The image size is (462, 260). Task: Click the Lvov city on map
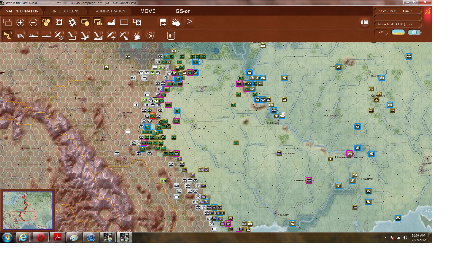click(x=79, y=98)
